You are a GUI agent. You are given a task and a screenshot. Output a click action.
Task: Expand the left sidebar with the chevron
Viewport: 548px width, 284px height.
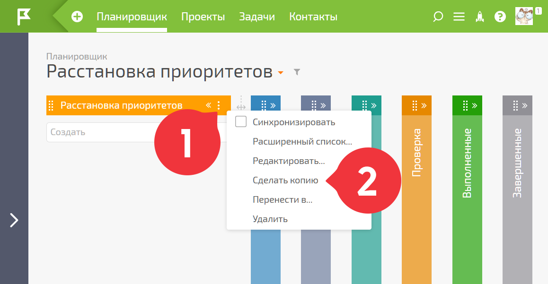point(14,220)
